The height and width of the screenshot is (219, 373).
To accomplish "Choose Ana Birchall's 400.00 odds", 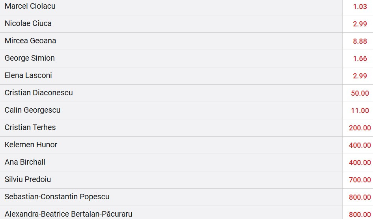I will [x=360, y=163].
